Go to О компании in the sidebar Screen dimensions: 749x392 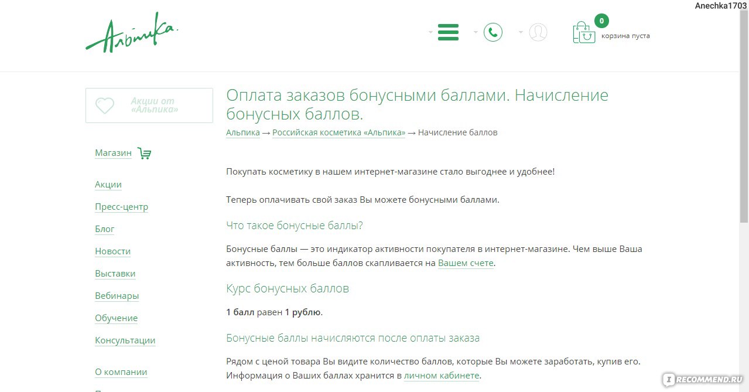point(121,372)
